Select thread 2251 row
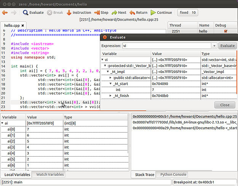 (203, 31)
